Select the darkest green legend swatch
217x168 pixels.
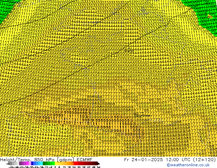click(44, 164)
